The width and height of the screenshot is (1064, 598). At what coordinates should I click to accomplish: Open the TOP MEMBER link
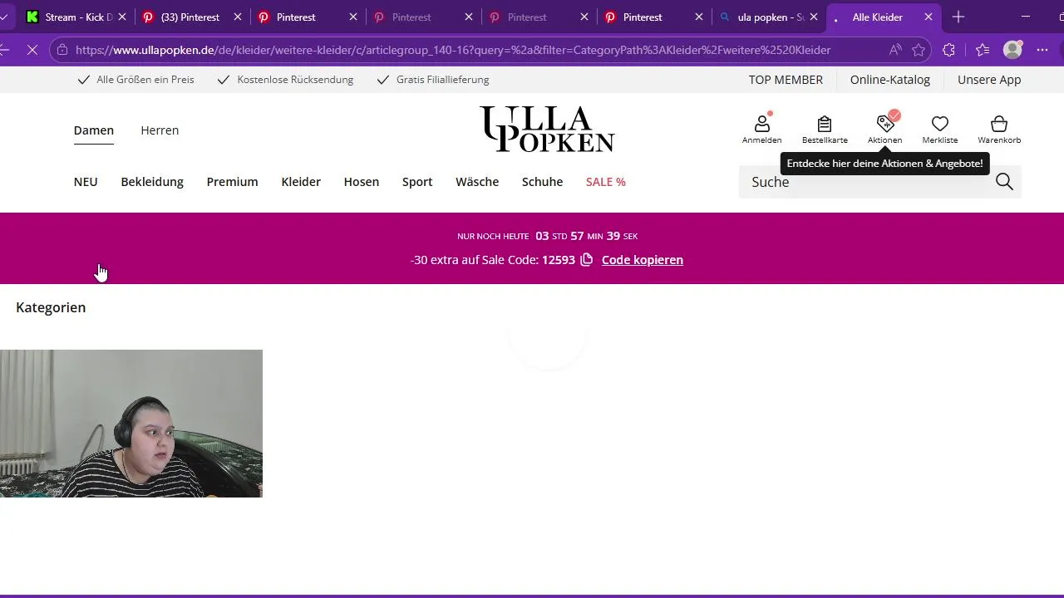pos(786,80)
